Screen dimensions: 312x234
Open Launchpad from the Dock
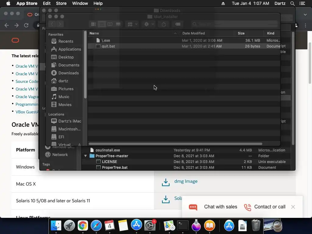click(x=69, y=225)
